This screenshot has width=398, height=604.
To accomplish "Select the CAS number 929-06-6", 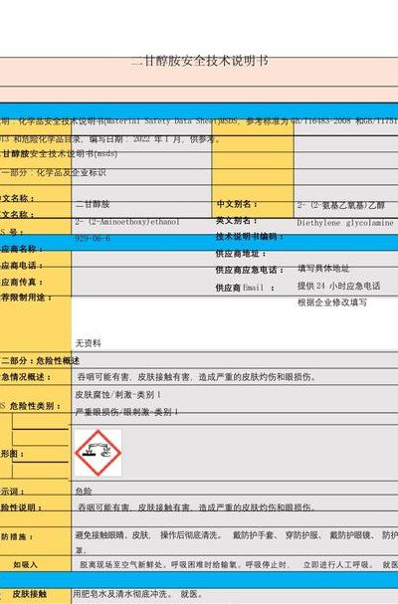I will 93,238.
